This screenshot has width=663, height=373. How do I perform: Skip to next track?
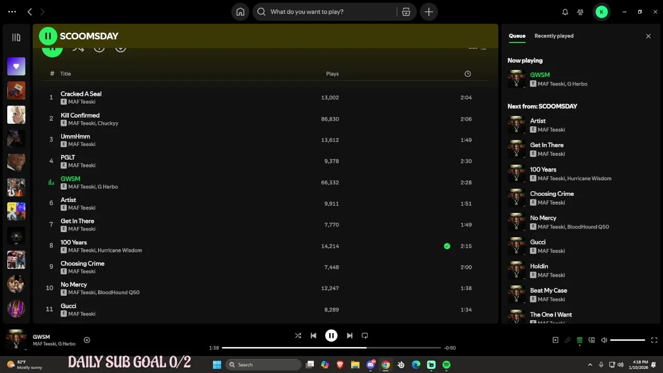pyautogui.click(x=350, y=336)
